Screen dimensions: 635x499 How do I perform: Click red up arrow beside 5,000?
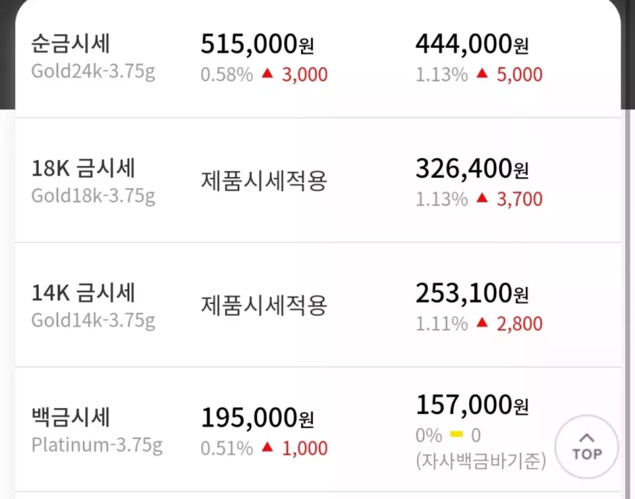click(482, 73)
